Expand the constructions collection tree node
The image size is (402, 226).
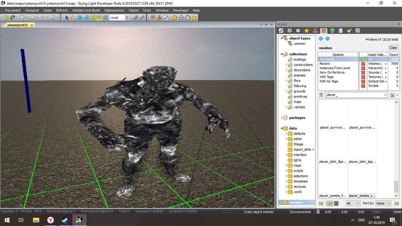tap(286, 65)
